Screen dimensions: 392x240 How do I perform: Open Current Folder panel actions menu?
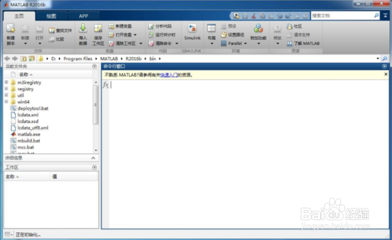click(94, 66)
